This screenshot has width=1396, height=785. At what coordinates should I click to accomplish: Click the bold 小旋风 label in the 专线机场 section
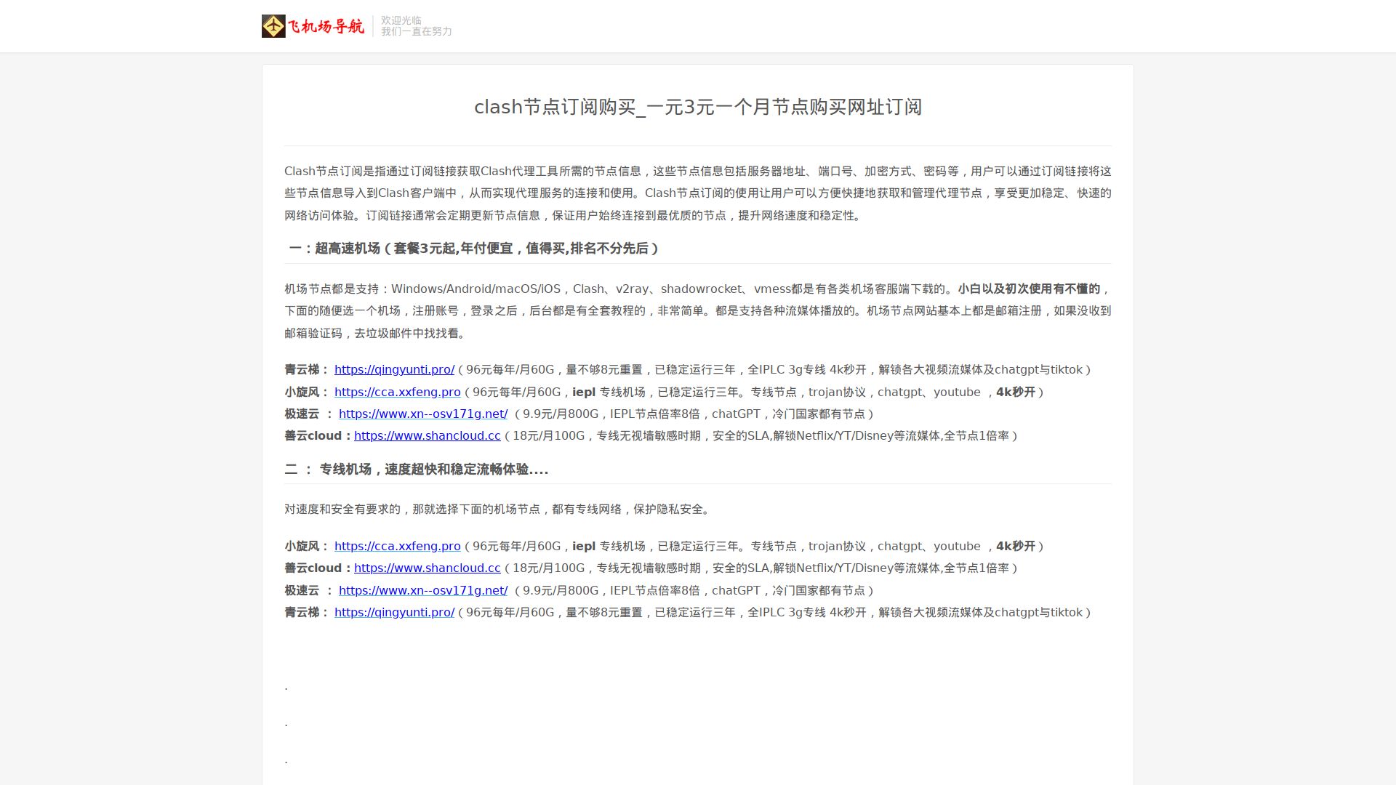[302, 547]
